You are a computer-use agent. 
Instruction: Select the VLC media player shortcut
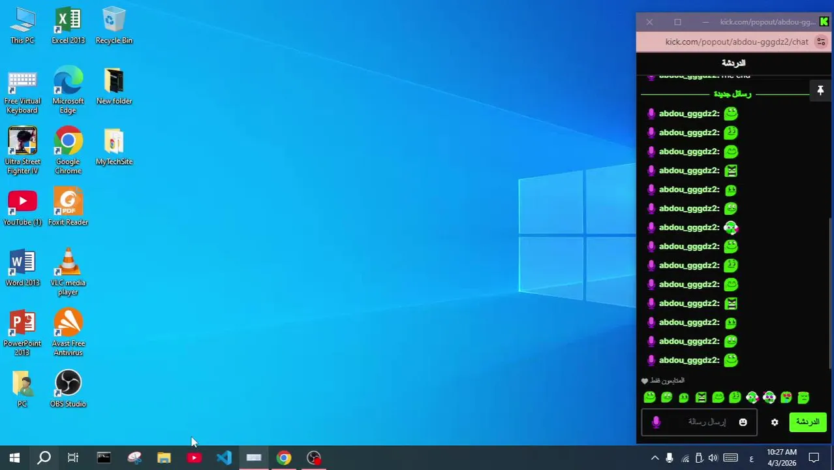[x=68, y=272]
